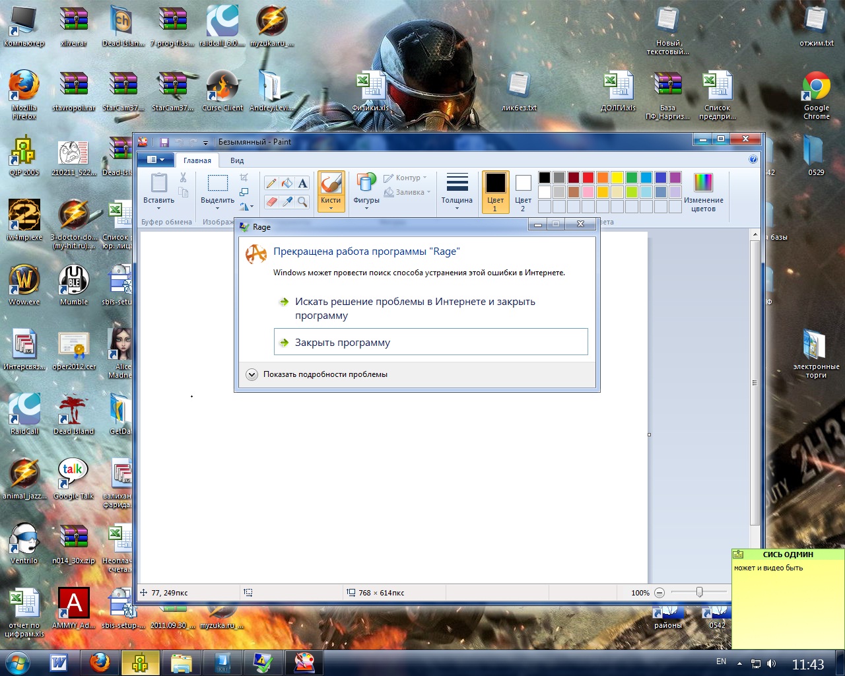Select the Fill with color bucket tool
The image size is (845, 676).
pos(287,184)
